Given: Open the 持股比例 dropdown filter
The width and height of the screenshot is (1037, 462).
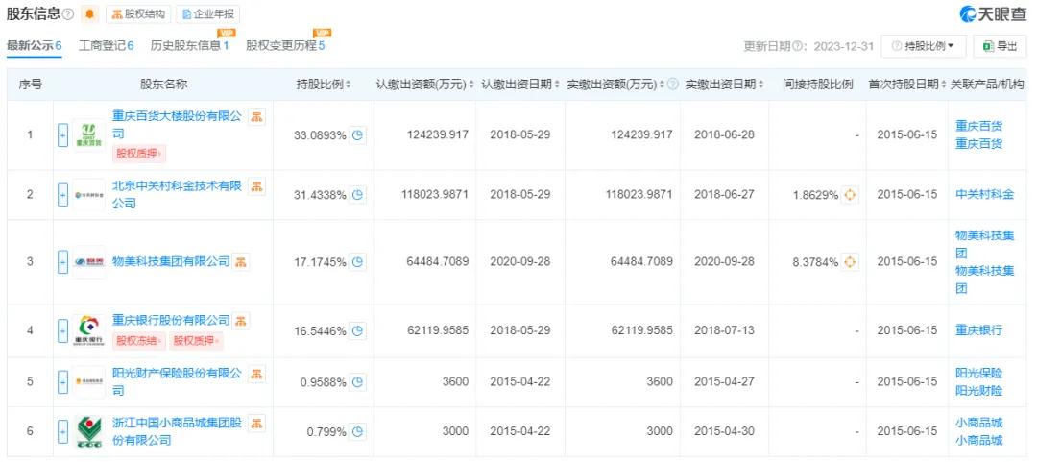Looking at the screenshot, I should 924,46.
